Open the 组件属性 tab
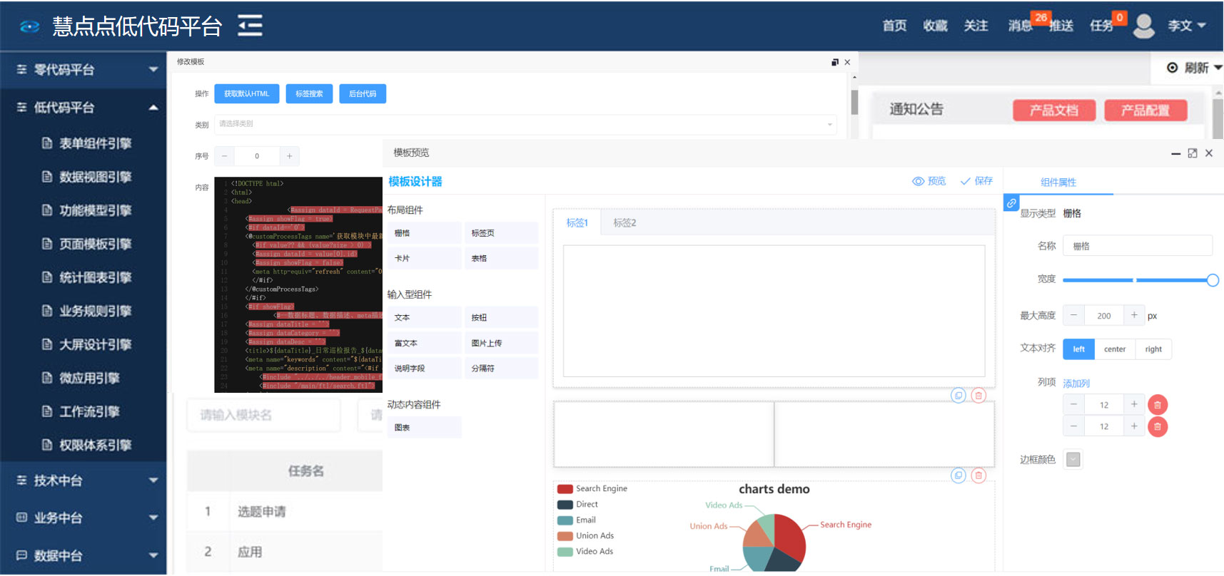The height and width of the screenshot is (576, 1224). point(1058,182)
